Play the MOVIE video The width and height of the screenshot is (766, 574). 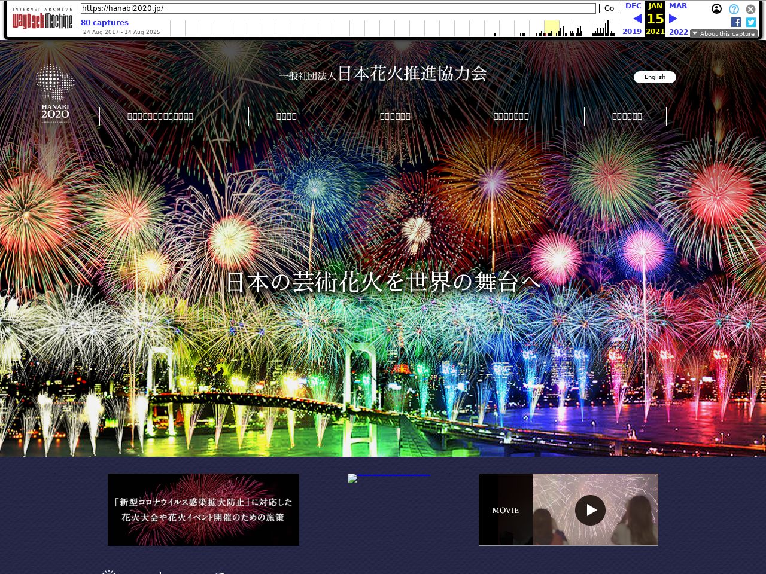click(590, 510)
